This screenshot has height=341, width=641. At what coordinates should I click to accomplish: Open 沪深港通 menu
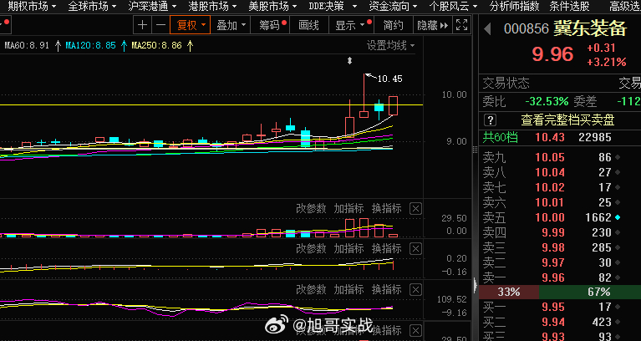point(152,6)
